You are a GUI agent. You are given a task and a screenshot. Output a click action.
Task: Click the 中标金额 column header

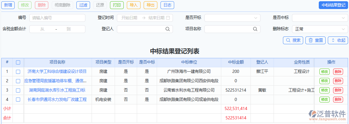[x=236, y=62]
